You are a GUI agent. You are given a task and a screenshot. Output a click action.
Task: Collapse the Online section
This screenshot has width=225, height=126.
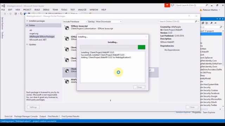[x=27, y=25]
